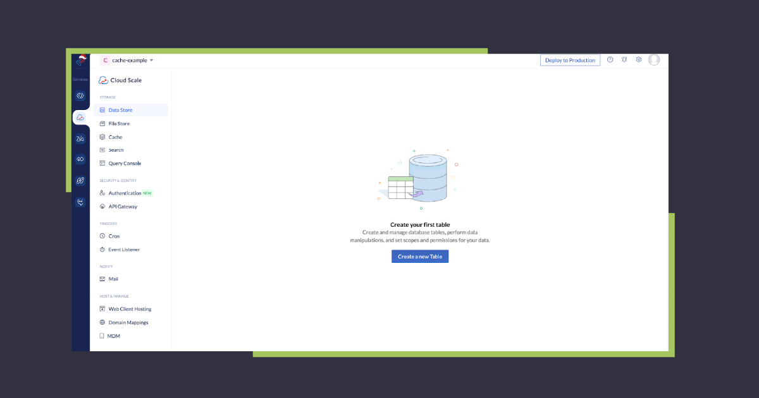Click the Cron clock icon
This screenshot has height=398, width=759.
102,236
